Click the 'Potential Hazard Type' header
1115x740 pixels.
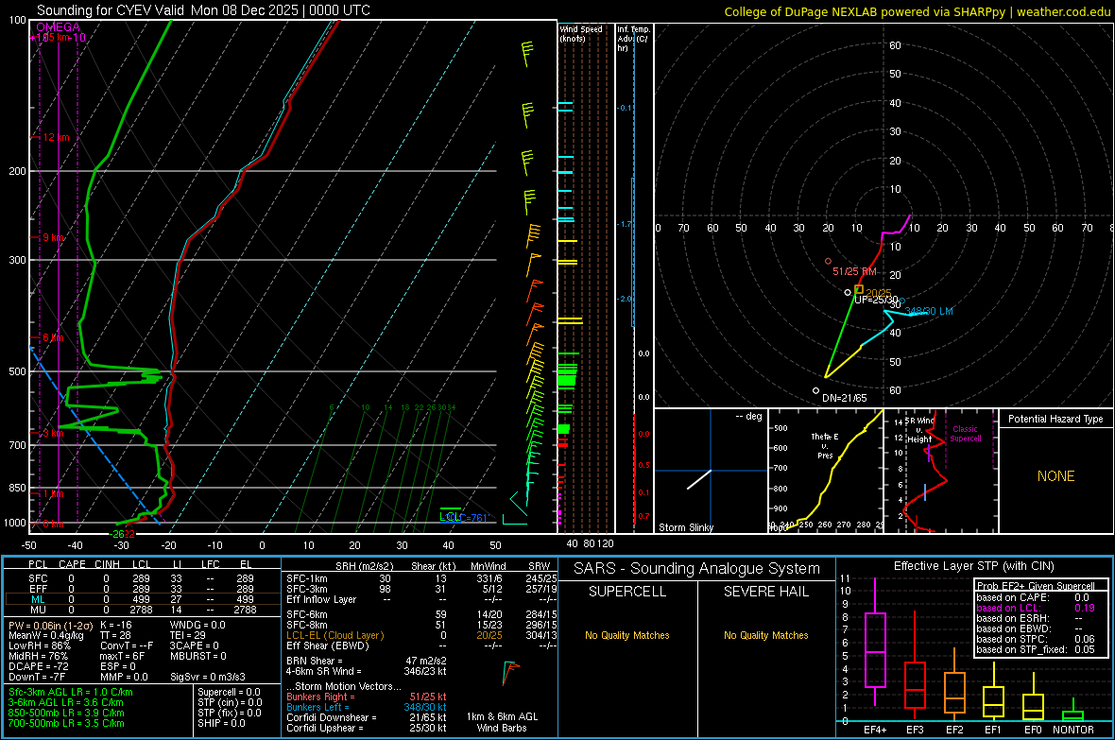[x=1055, y=419]
